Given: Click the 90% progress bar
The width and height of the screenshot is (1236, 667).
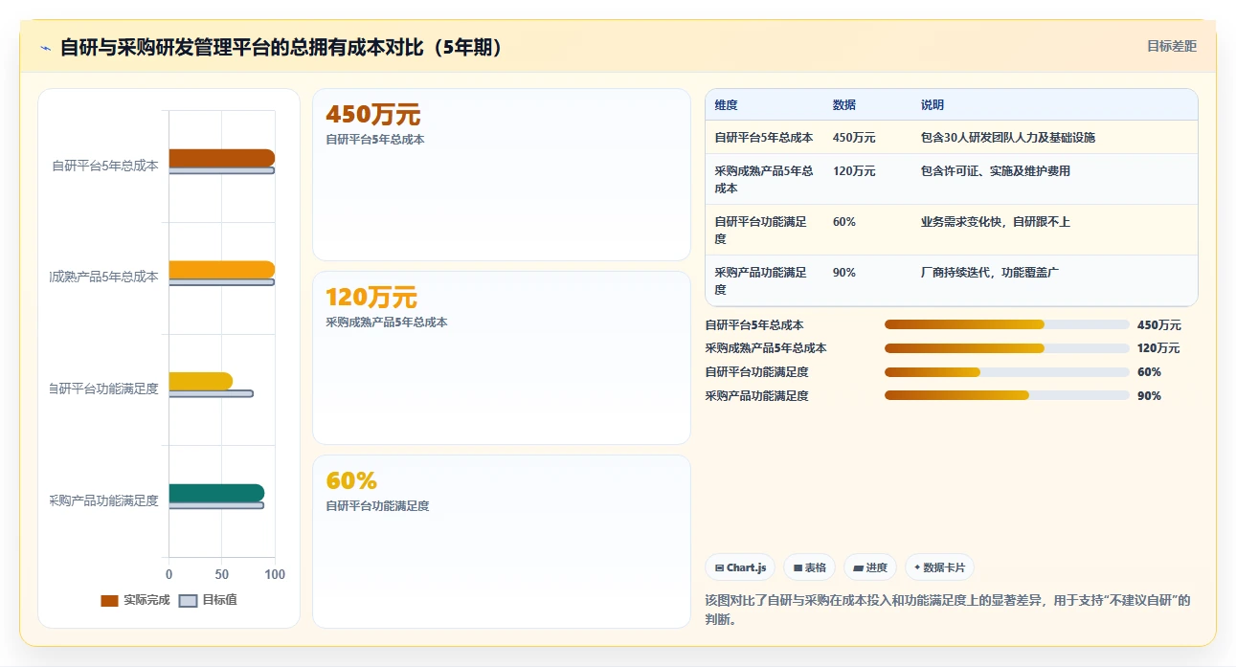Looking at the screenshot, I should point(1007,395).
